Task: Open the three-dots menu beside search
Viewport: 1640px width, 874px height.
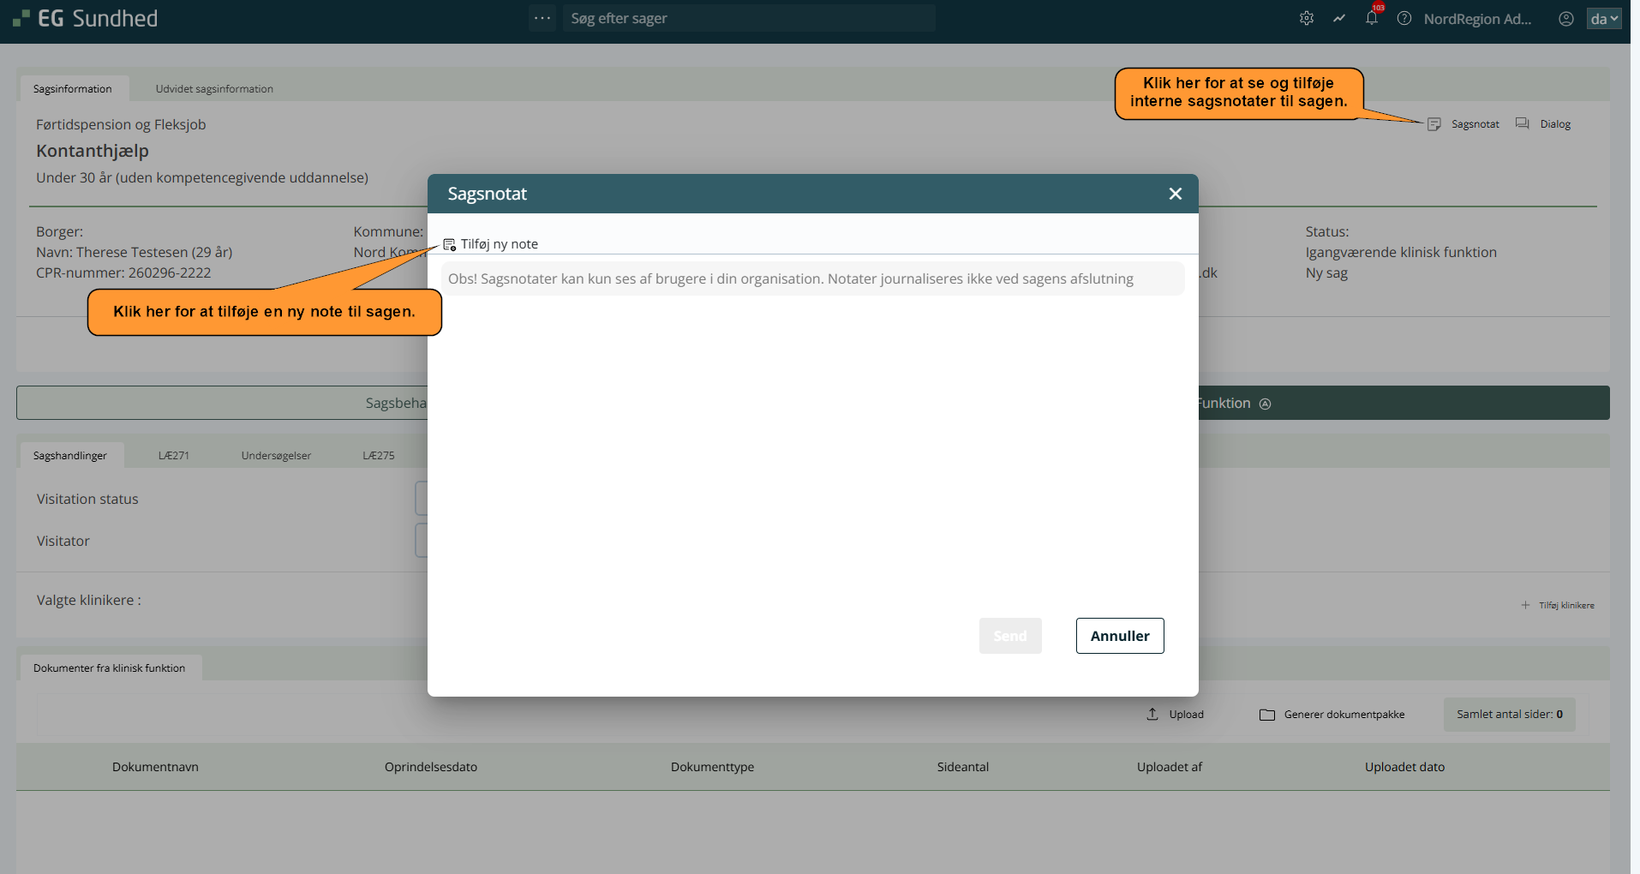Action: click(542, 18)
